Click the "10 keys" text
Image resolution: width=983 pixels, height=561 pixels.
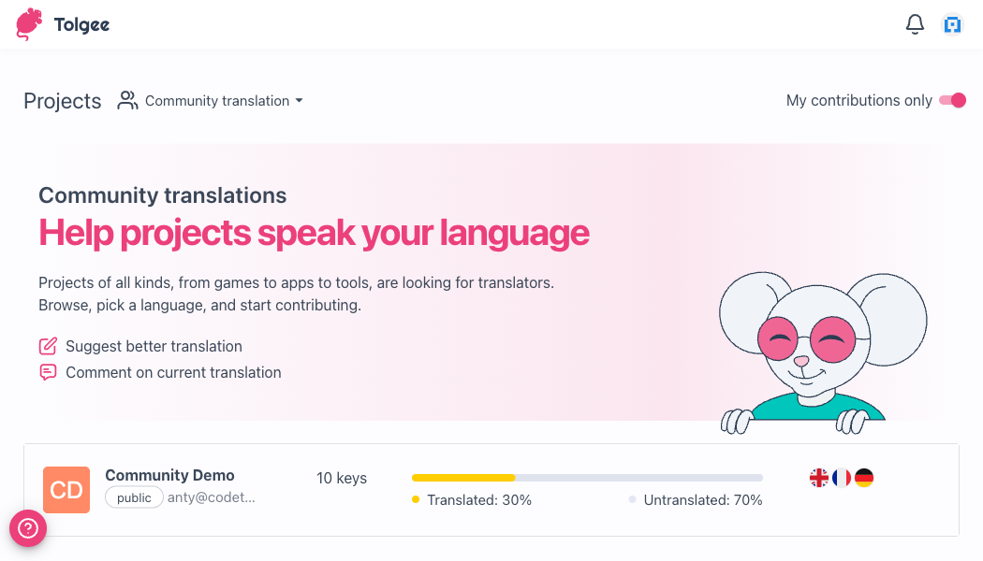(x=342, y=479)
